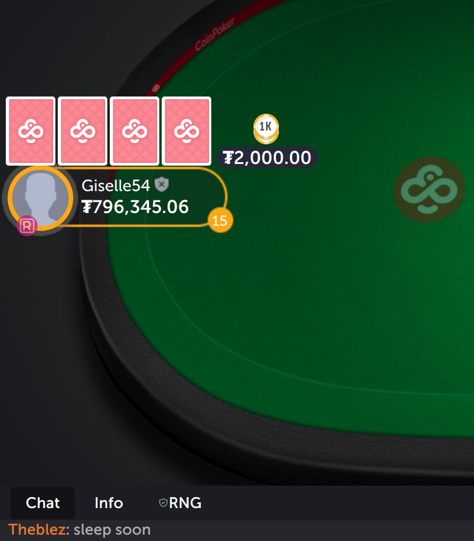This screenshot has height=541, width=474.
Task: Click the shield icon next to Giselle54
Action: pyautogui.click(x=162, y=184)
